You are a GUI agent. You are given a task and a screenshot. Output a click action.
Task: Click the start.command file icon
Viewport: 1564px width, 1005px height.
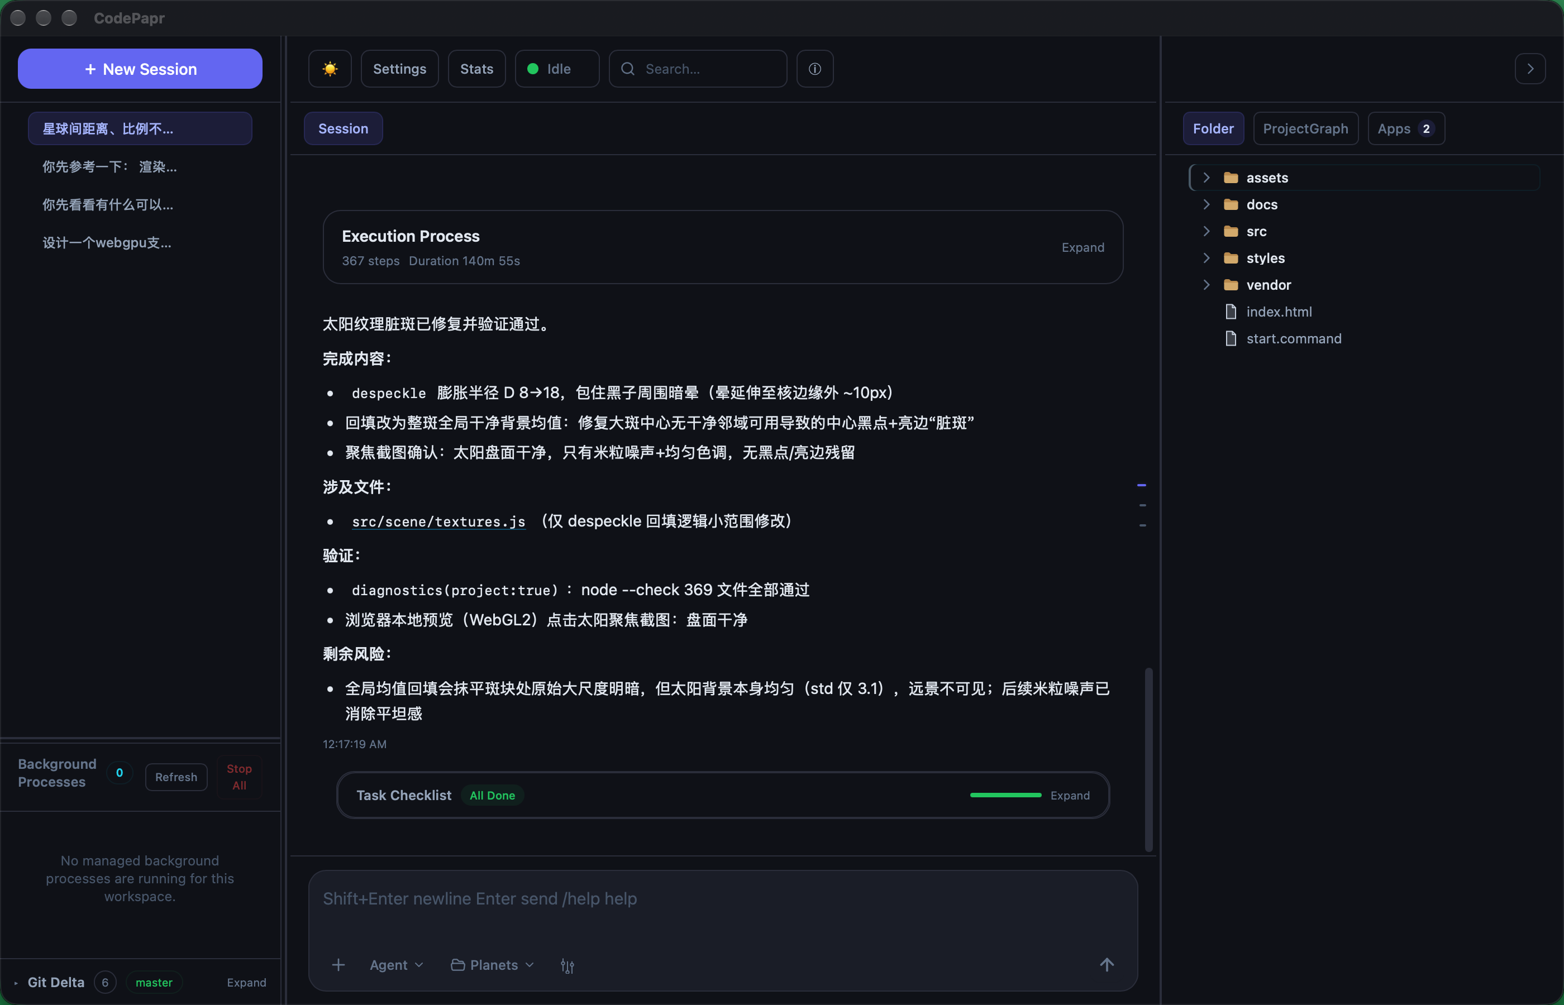point(1231,338)
